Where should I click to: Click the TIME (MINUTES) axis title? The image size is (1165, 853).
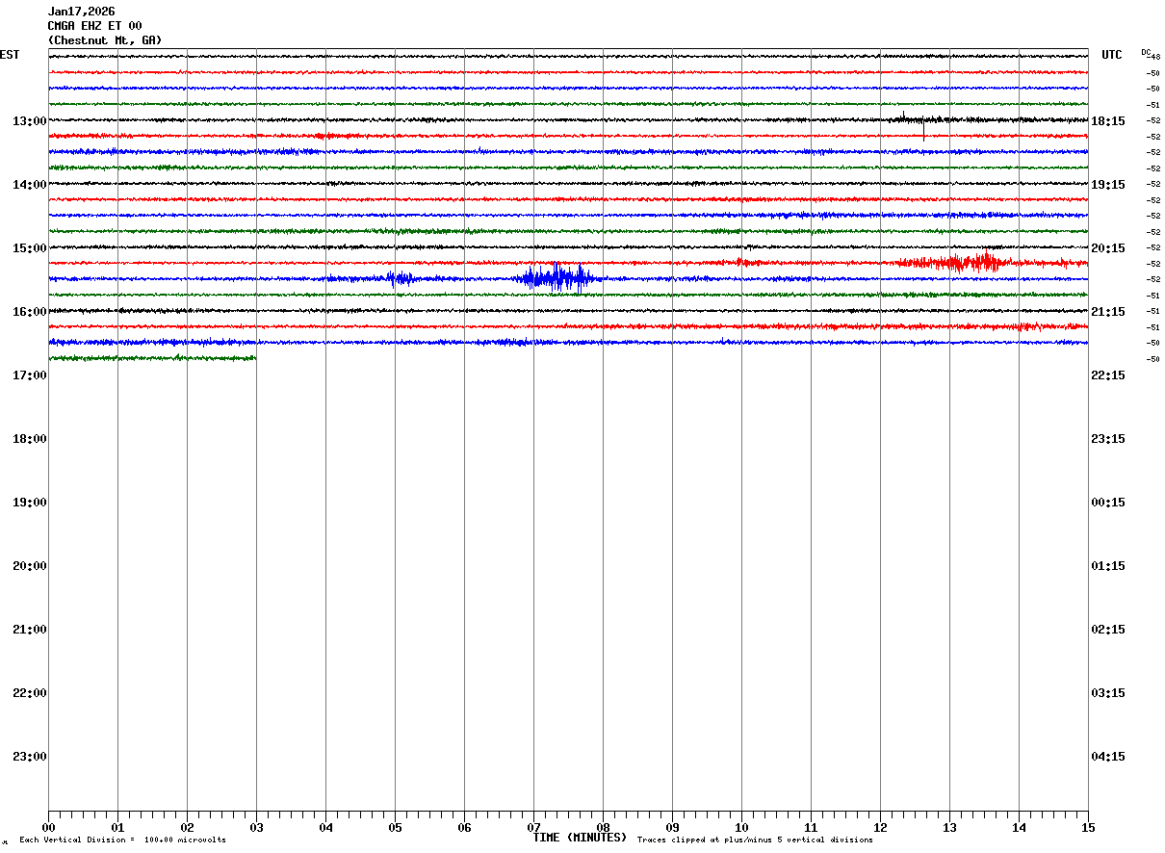[x=580, y=838]
